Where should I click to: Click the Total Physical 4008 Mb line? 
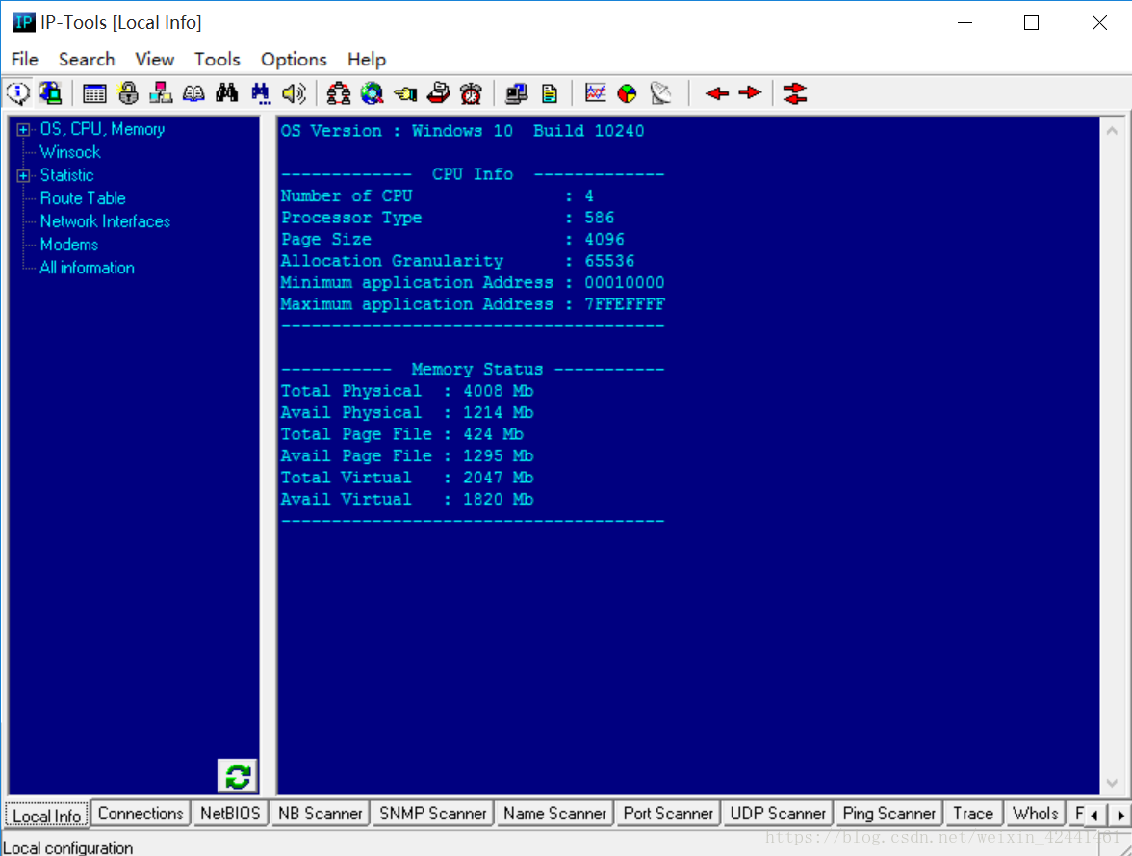click(x=407, y=391)
